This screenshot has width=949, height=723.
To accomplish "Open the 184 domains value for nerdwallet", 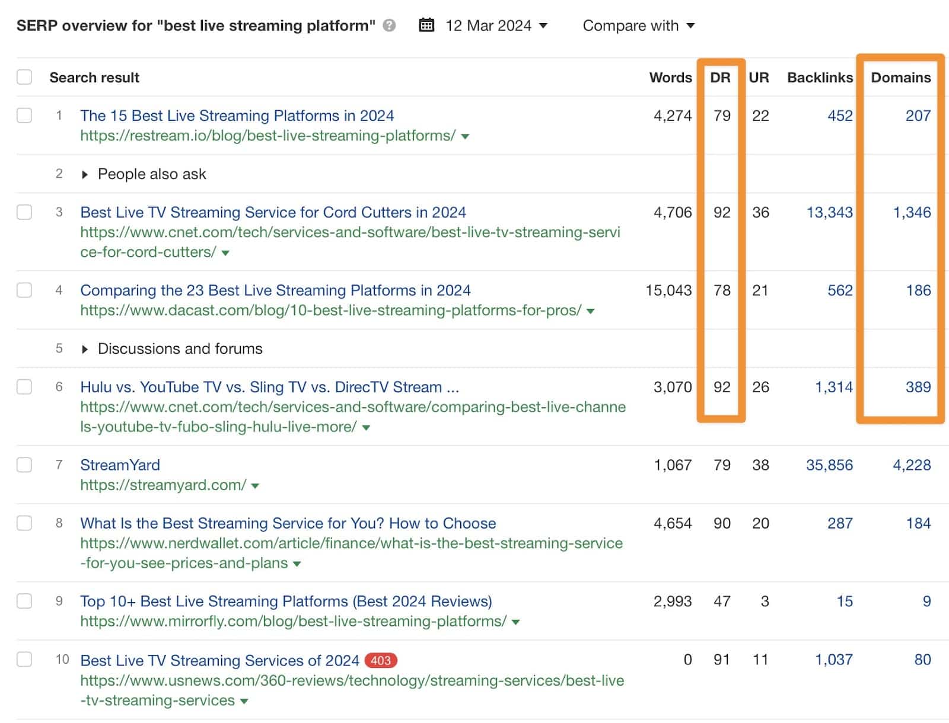I will (918, 523).
